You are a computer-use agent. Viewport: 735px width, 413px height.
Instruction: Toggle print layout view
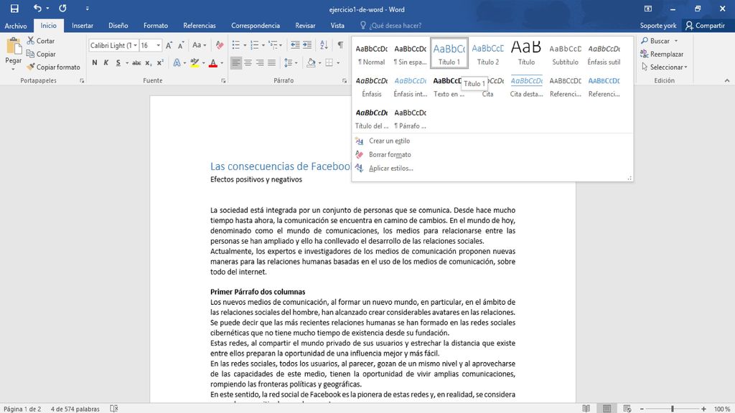607,409
